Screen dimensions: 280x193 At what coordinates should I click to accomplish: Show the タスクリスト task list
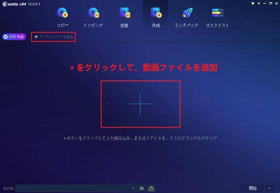217,18
